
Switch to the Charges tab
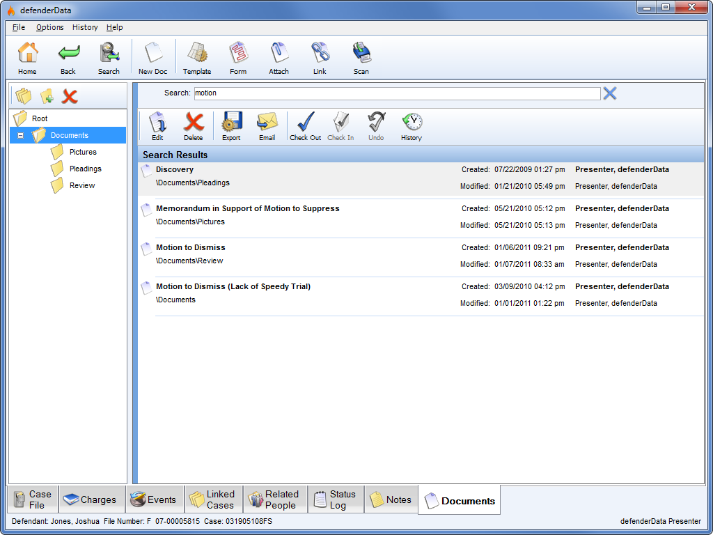[x=91, y=499]
